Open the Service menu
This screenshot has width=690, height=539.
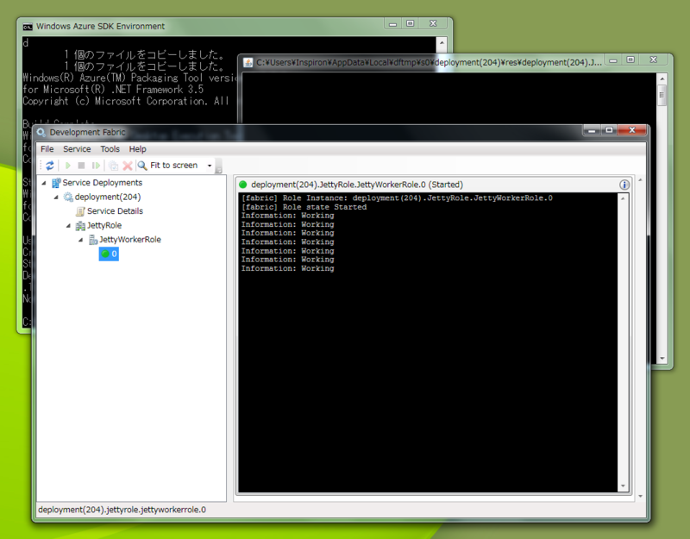coord(77,149)
